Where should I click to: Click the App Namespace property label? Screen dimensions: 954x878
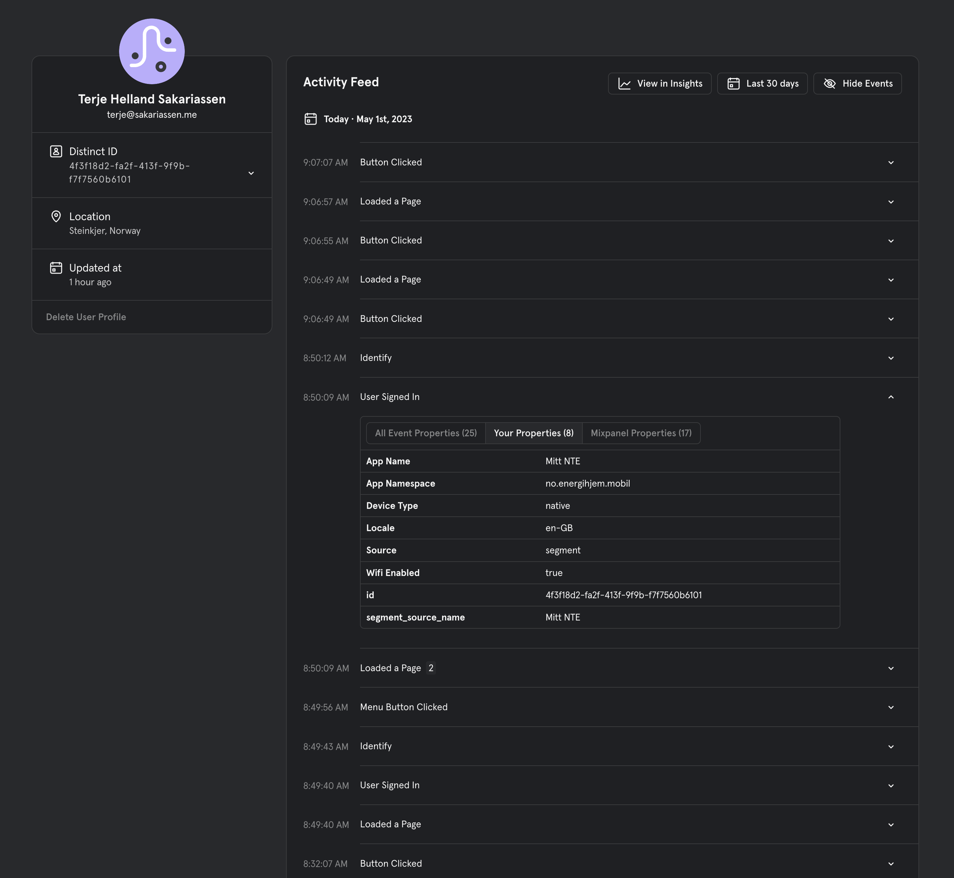point(400,484)
